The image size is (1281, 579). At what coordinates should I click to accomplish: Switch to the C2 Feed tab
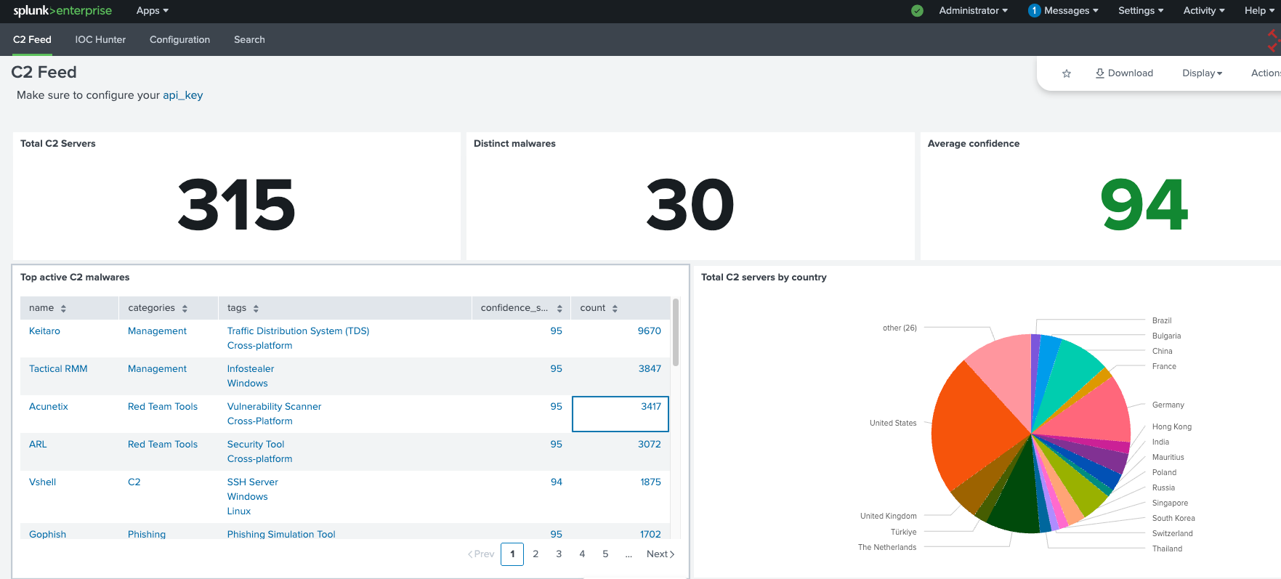pos(32,39)
